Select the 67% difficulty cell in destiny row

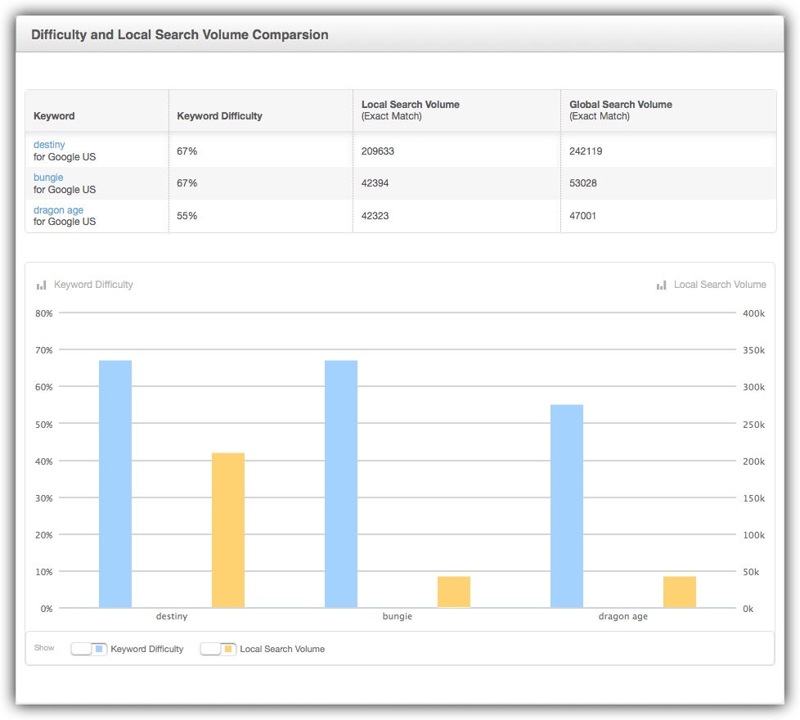187,151
